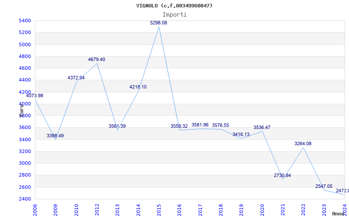Click the 2019 year label on x-axis
Image resolution: width=349 pixels, height=218 pixels.
241,210
